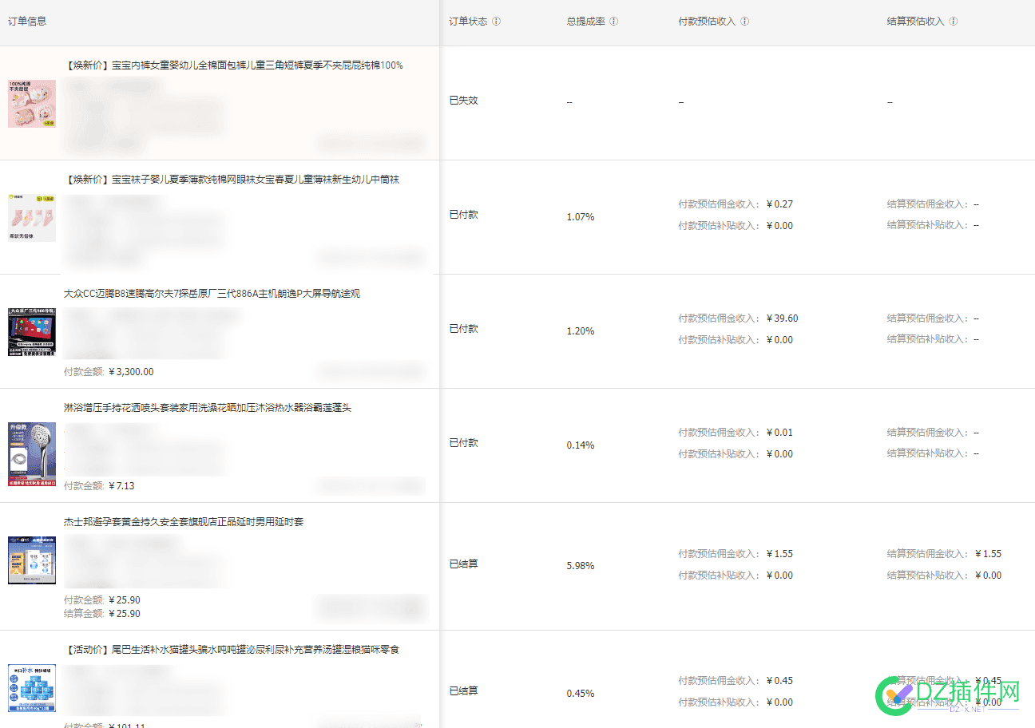Click the 1.07% commission rate
This screenshot has width=1035, height=728.
coord(581,217)
